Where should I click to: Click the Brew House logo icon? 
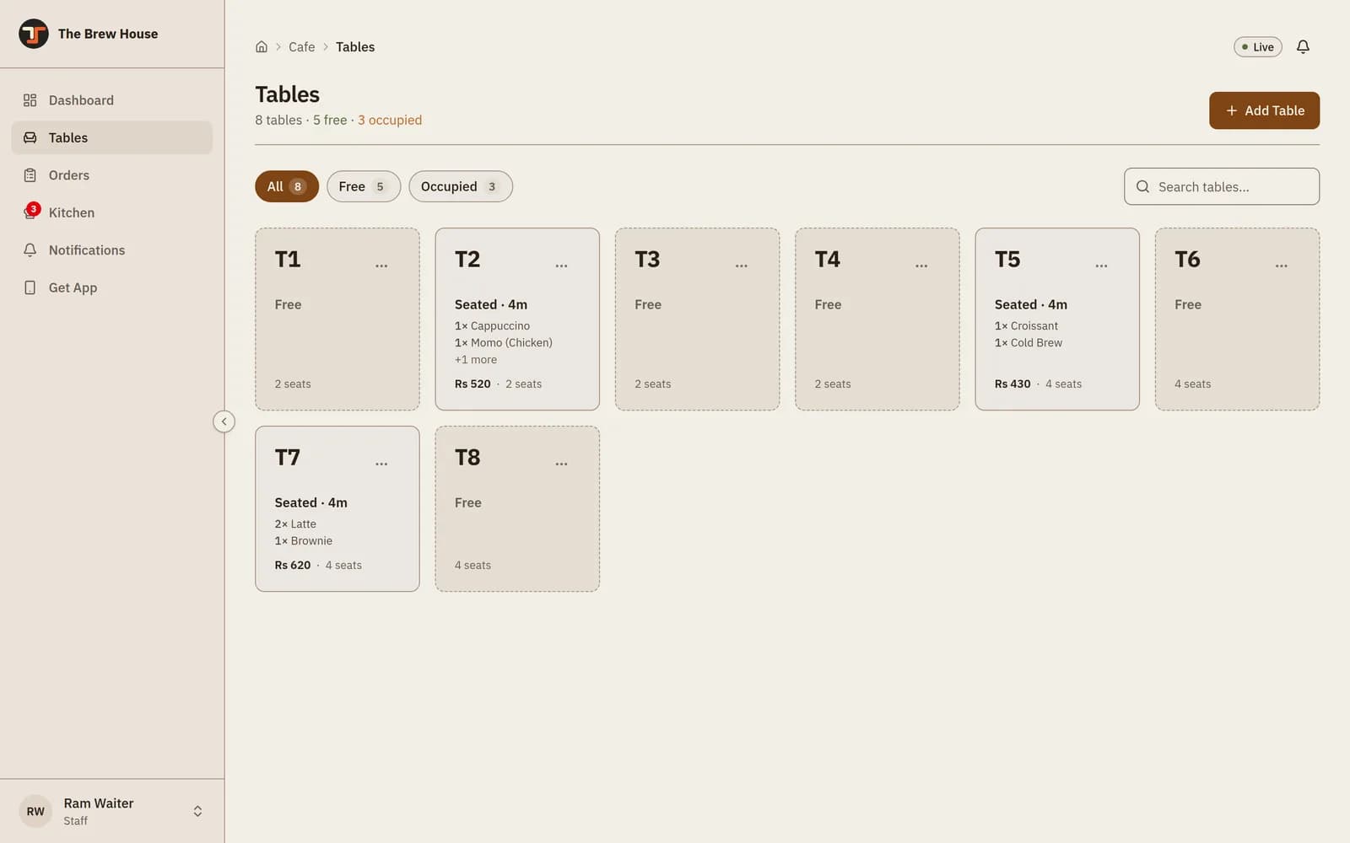click(34, 34)
